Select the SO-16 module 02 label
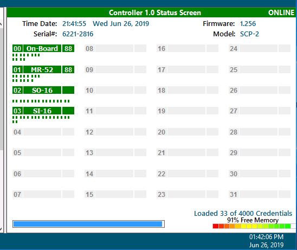The image size is (297, 250). (x=42, y=90)
